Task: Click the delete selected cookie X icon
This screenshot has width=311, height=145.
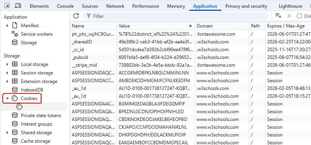Action: tap(289, 16)
